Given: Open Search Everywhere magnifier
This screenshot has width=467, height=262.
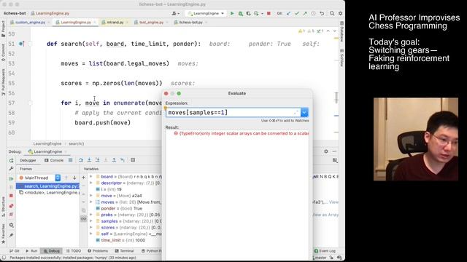Looking at the screenshot, I should [332, 13].
